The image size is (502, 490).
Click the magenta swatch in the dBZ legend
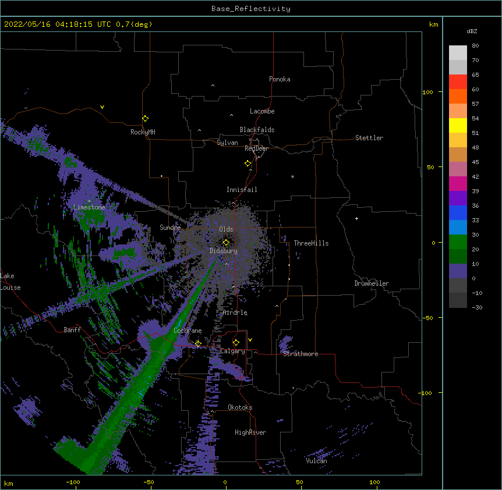[x=458, y=183]
